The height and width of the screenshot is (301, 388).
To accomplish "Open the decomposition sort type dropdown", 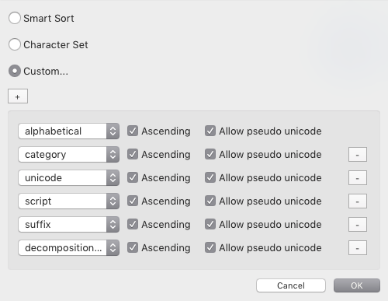I will (x=68, y=248).
